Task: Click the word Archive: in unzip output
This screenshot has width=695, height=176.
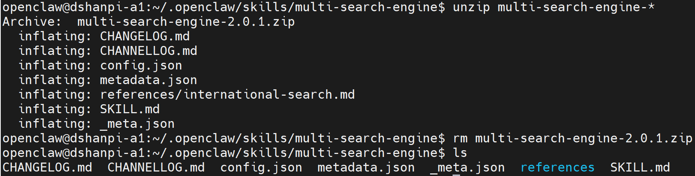Action: 32,22
